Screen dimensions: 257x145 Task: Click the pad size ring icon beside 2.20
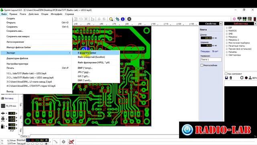3,119
